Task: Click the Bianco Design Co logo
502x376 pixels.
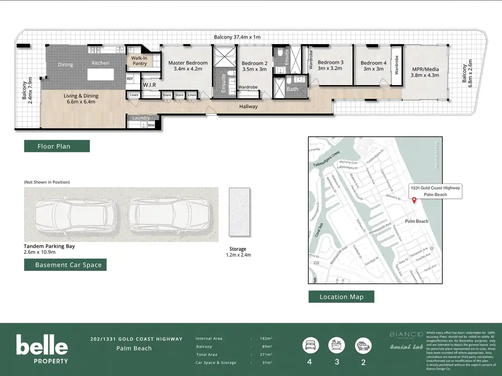Action: (x=406, y=335)
